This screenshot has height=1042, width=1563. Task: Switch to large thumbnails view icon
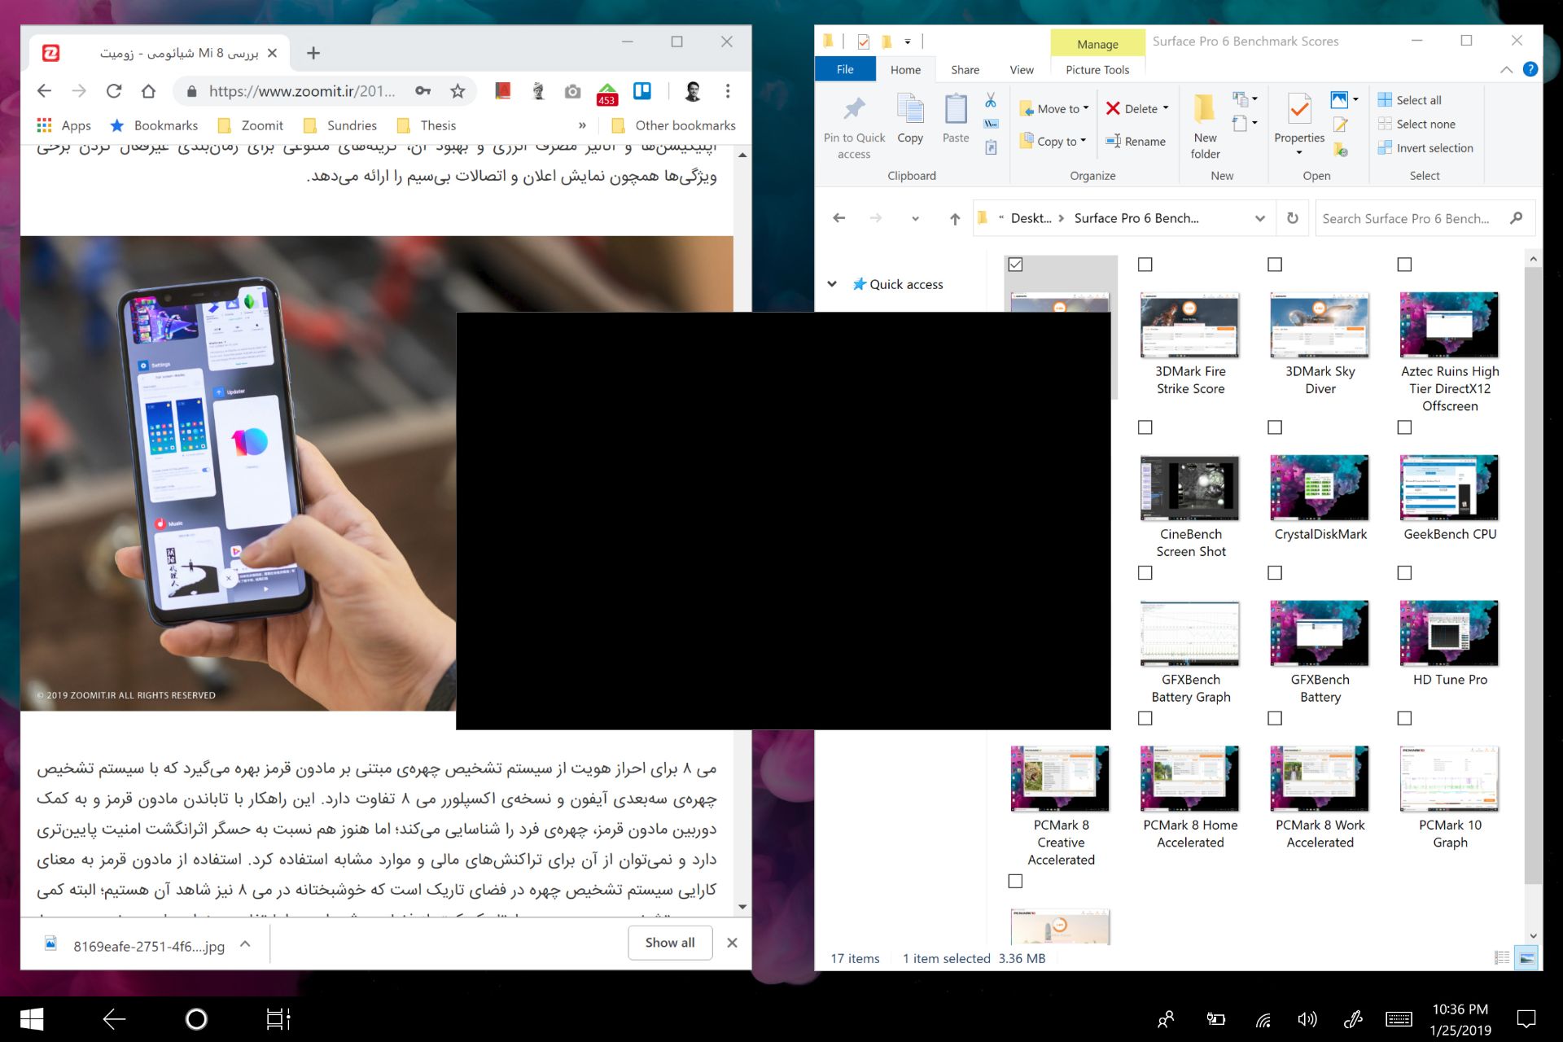[x=1526, y=958]
